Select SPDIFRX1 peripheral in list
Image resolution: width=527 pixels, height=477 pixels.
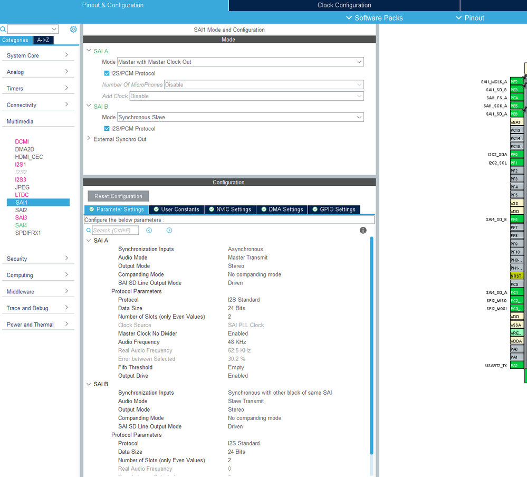(x=28, y=233)
